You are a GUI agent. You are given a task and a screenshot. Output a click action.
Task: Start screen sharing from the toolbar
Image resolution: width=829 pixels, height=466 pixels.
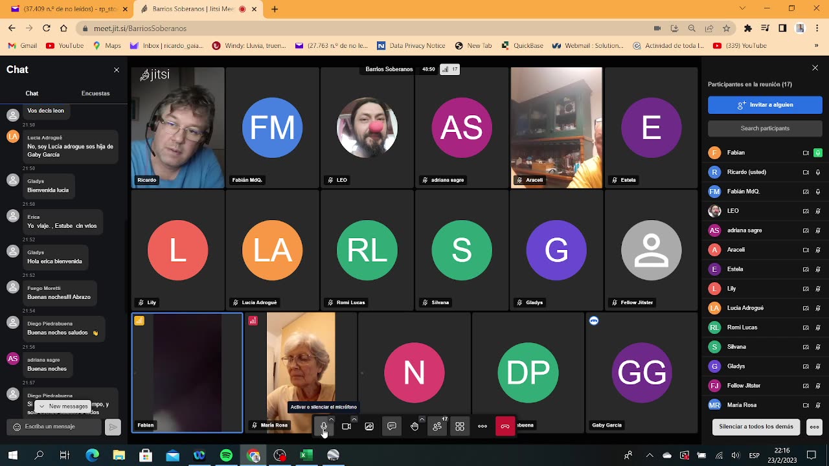[369, 427]
